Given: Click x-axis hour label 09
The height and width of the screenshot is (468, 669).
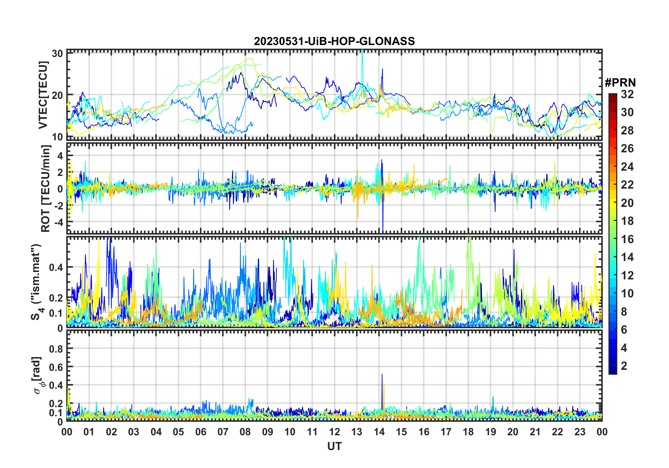Looking at the screenshot, I should (268, 432).
